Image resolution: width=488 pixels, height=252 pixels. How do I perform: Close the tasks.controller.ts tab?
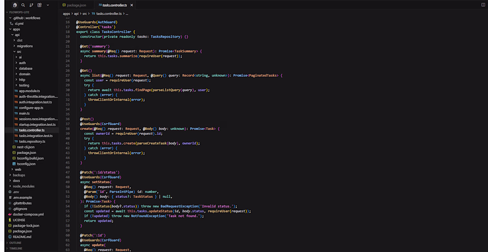point(132,5)
